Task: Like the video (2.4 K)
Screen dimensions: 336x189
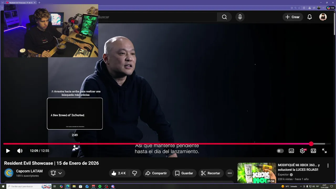Action: [118, 173]
